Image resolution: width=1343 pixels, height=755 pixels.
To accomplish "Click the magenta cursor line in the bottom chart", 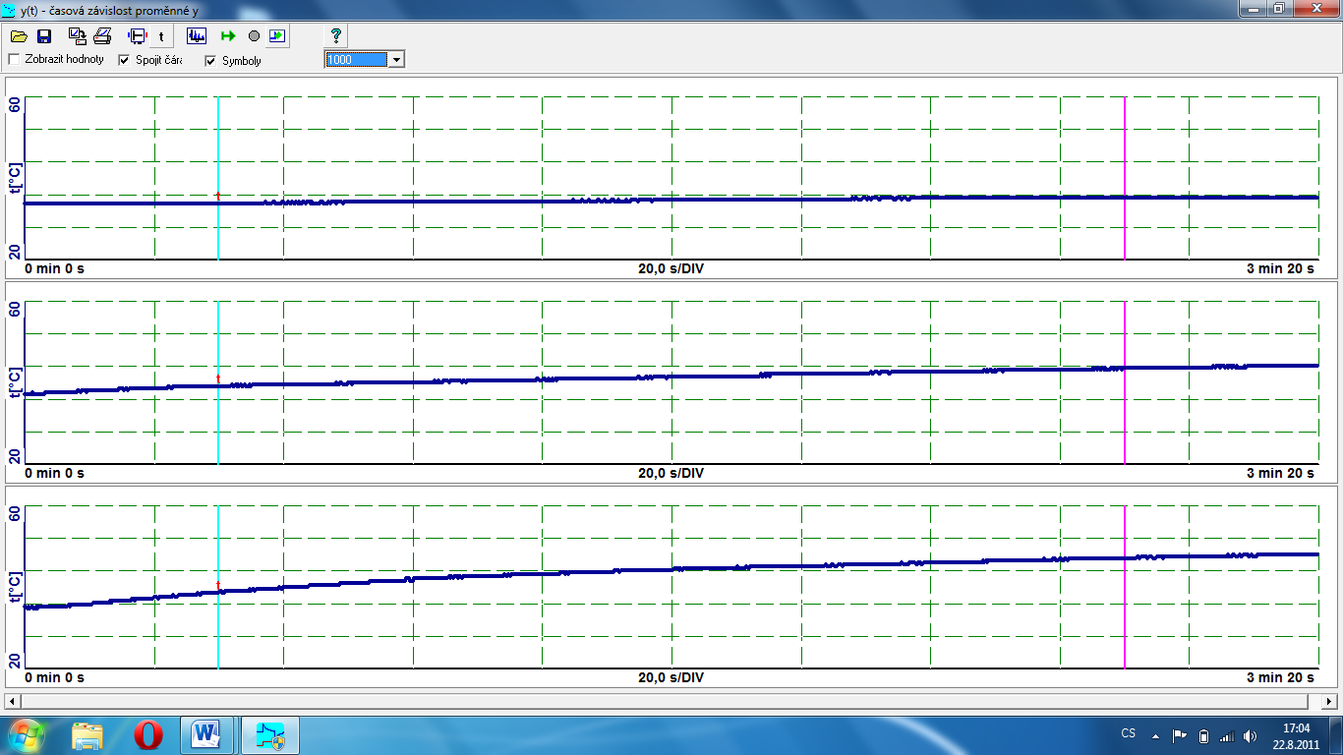I will [1125, 587].
